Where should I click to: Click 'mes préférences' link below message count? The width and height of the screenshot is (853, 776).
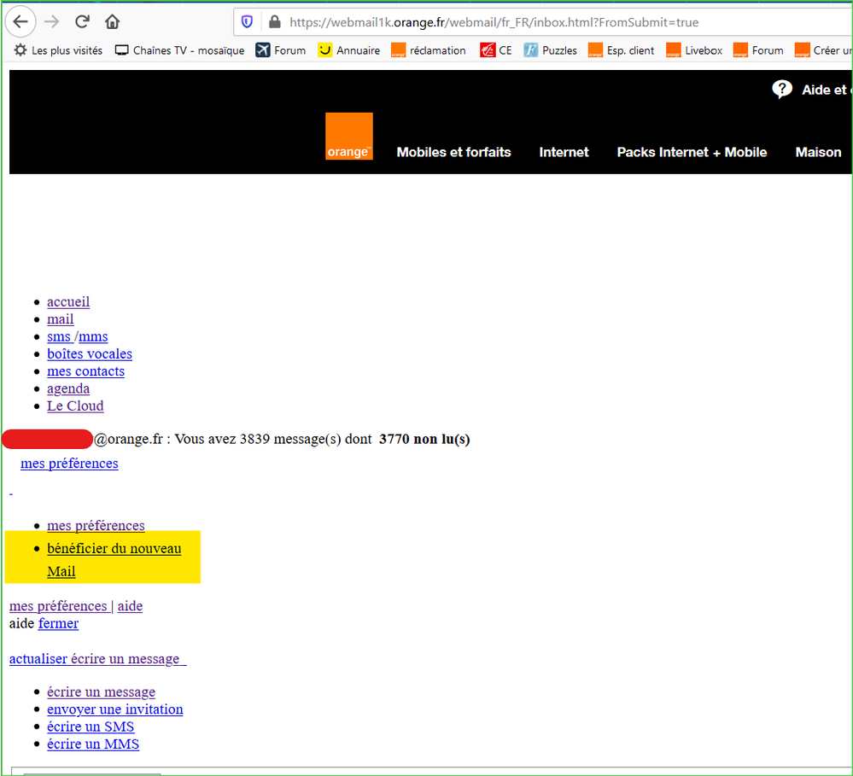tap(69, 464)
